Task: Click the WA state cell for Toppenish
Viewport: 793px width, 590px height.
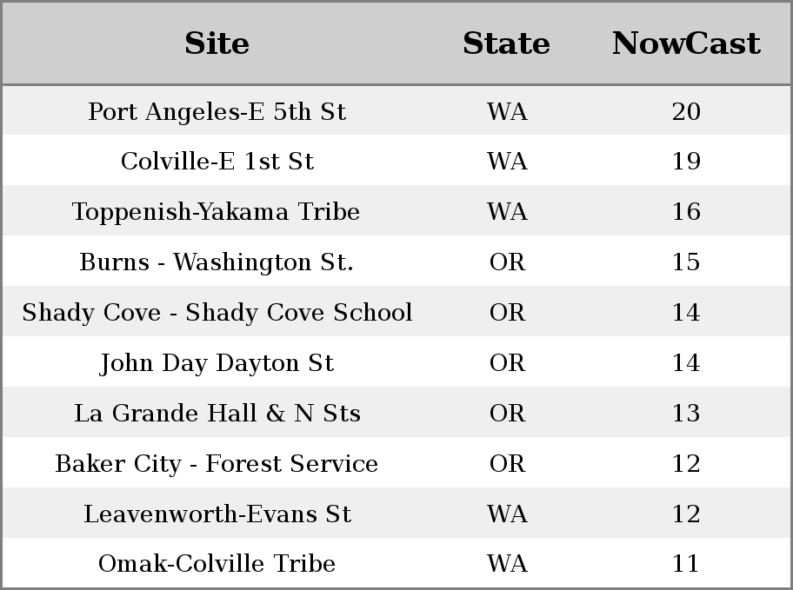Action: (507, 211)
